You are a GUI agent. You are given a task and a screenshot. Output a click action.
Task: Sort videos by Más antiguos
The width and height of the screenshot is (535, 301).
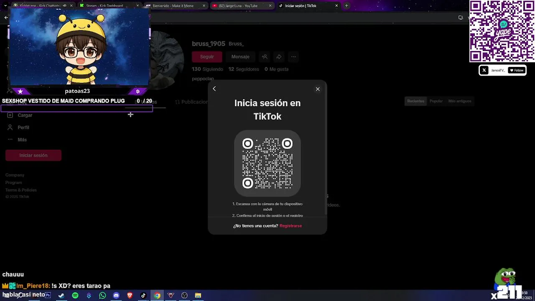pyautogui.click(x=459, y=101)
